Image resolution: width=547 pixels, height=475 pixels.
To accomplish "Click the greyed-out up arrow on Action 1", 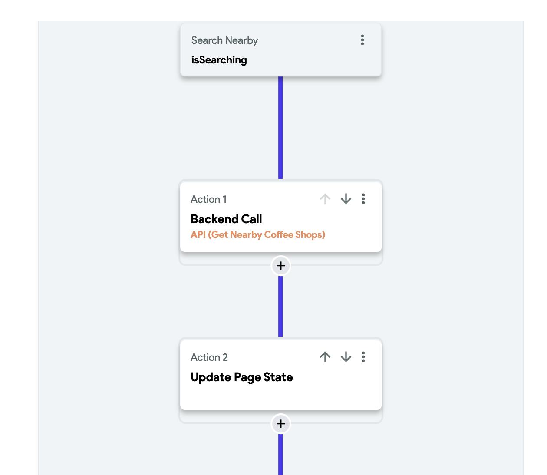I will click(325, 199).
